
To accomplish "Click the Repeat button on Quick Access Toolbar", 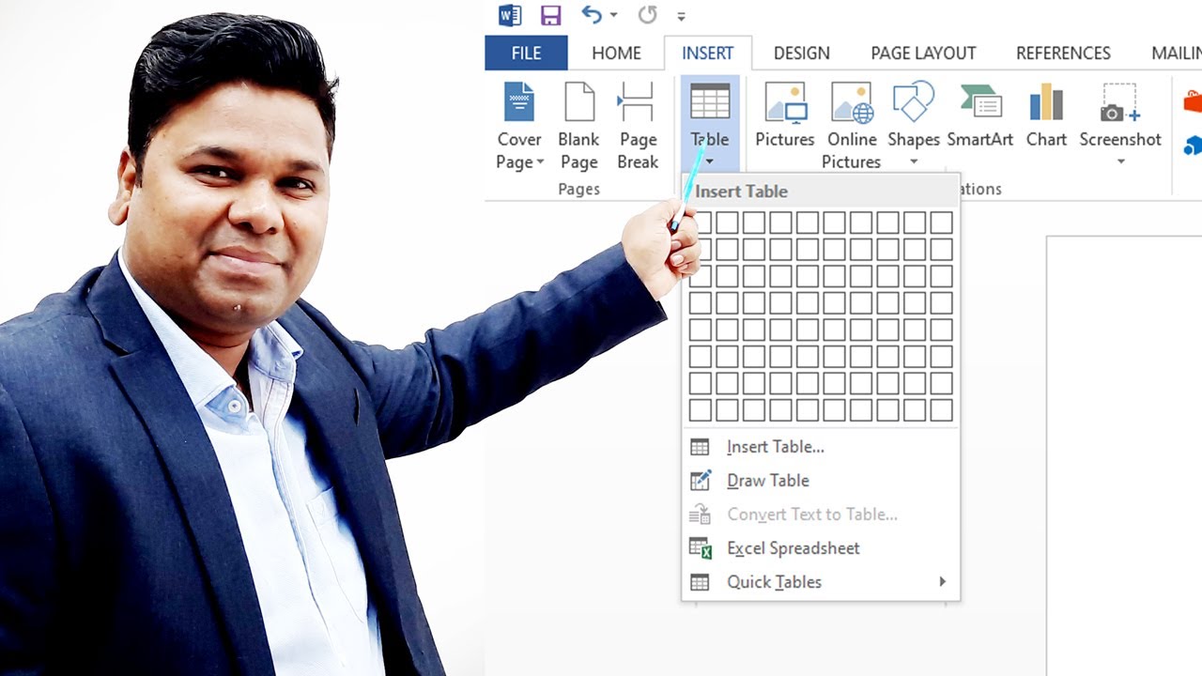I will [x=646, y=15].
